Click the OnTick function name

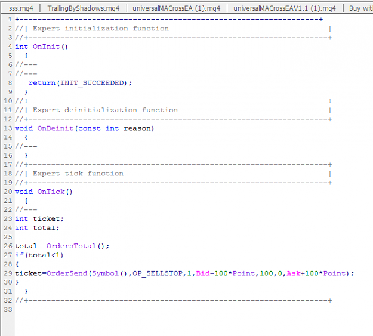tap(51, 192)
